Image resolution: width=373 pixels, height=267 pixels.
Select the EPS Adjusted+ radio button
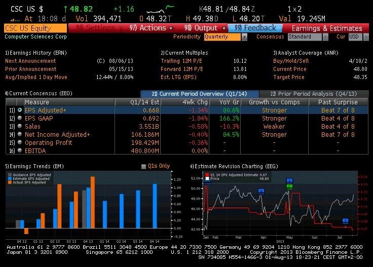20,110
